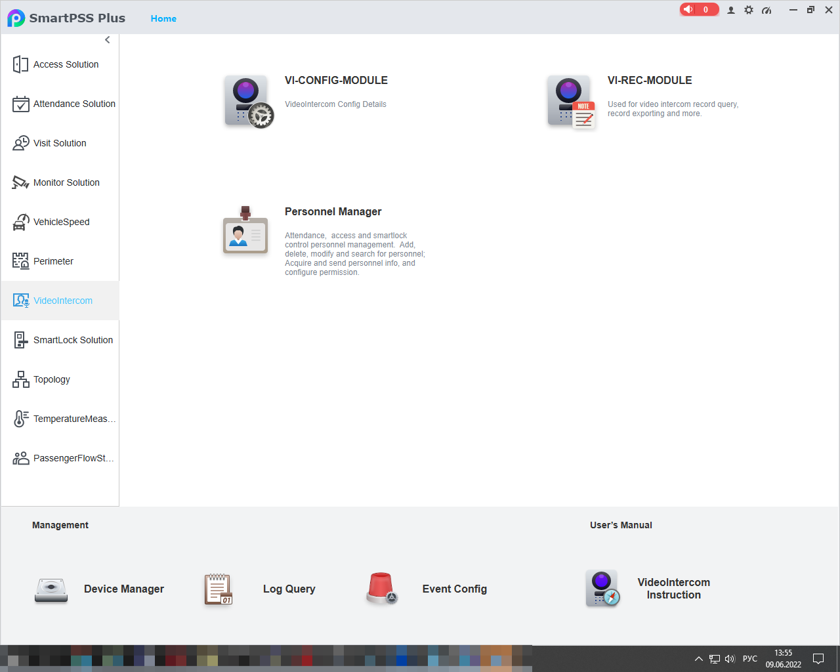Select Topology label in the sidebar

(x=51, y=379)
